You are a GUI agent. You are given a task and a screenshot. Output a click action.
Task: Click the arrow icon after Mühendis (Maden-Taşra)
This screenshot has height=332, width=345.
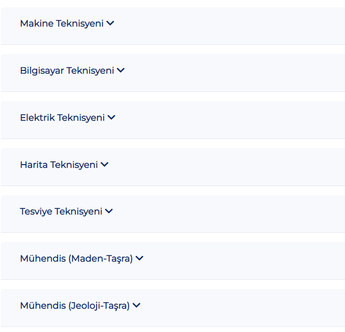click(x=140, y=258)
